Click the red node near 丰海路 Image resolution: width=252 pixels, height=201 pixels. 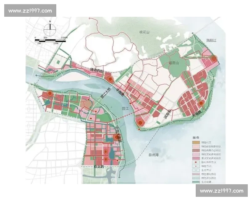(201, 103)
